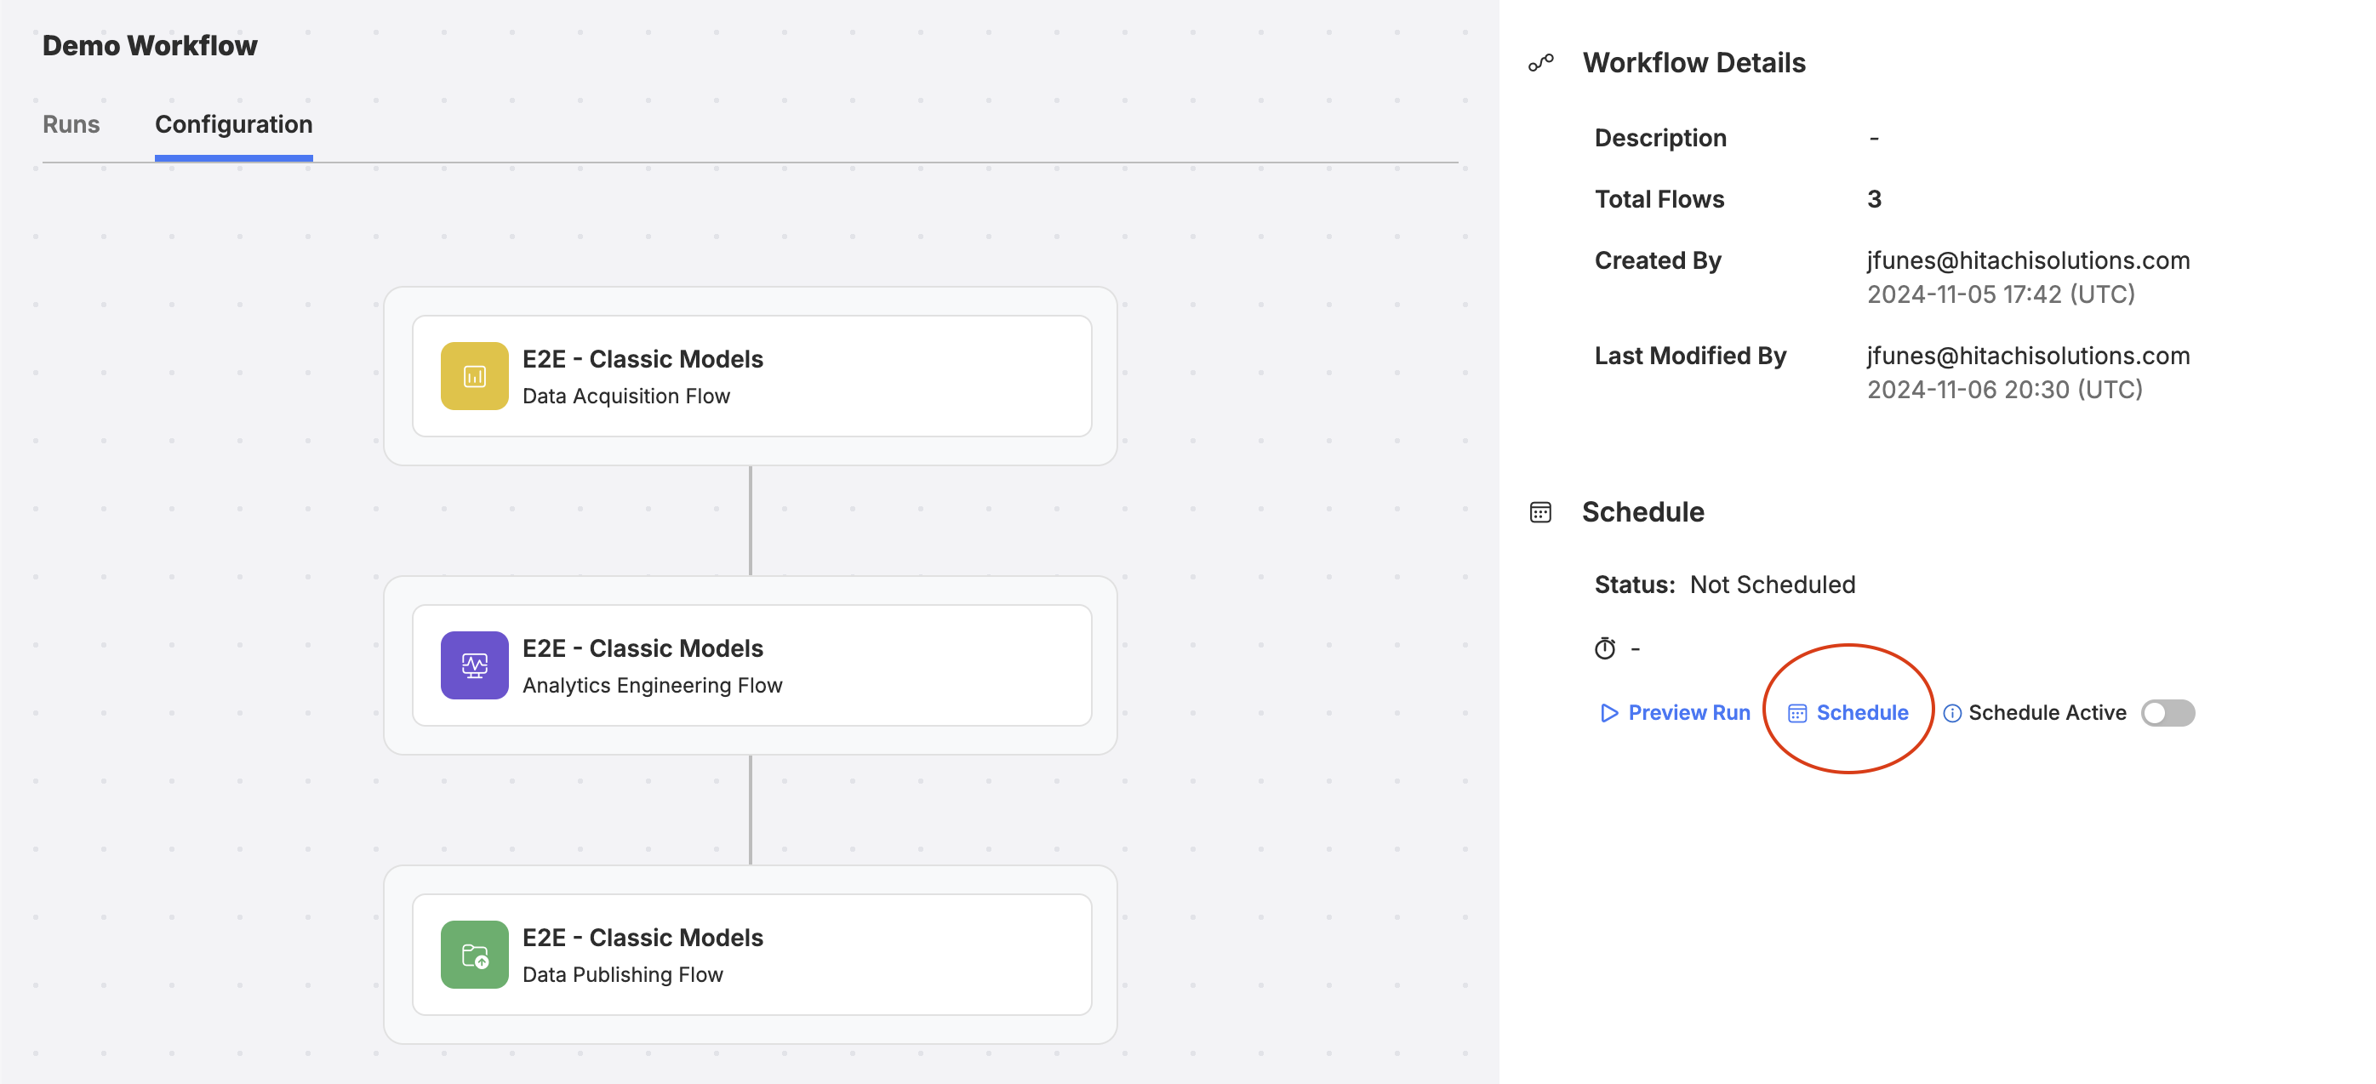The image size is (2376, 1084).
Task: Click the Preview Run play icon
Action: coord(1609,712)
